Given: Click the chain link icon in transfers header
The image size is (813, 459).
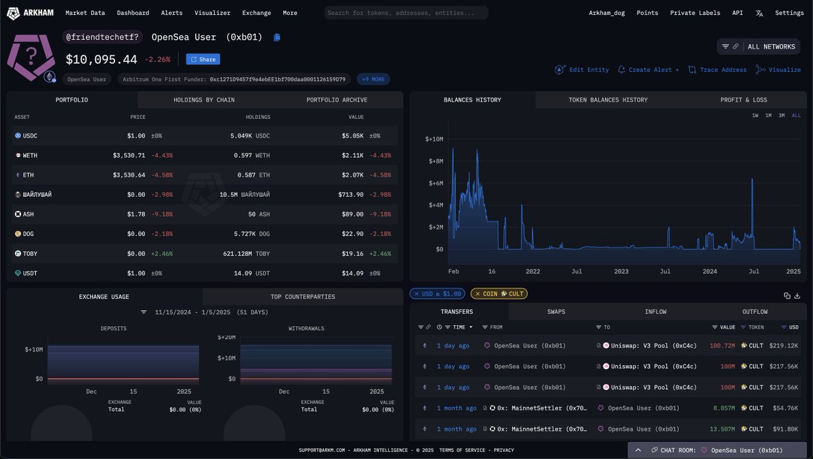Looking at the screenshot, I should pyautogui.click(x=428, y=327).
